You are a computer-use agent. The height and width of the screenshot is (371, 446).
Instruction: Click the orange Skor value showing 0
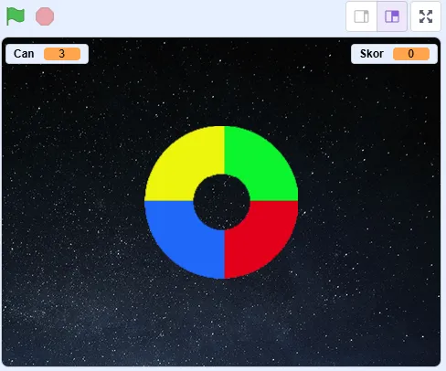pos(411,54)
